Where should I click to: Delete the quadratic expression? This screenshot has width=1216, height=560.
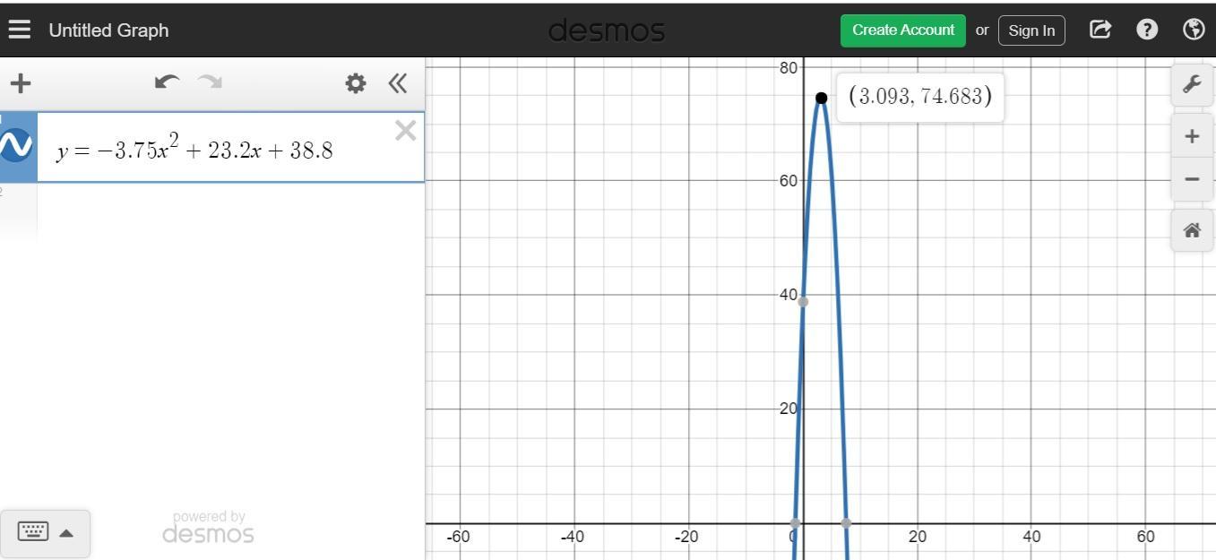pyautogui.click(x=406, y=131)
